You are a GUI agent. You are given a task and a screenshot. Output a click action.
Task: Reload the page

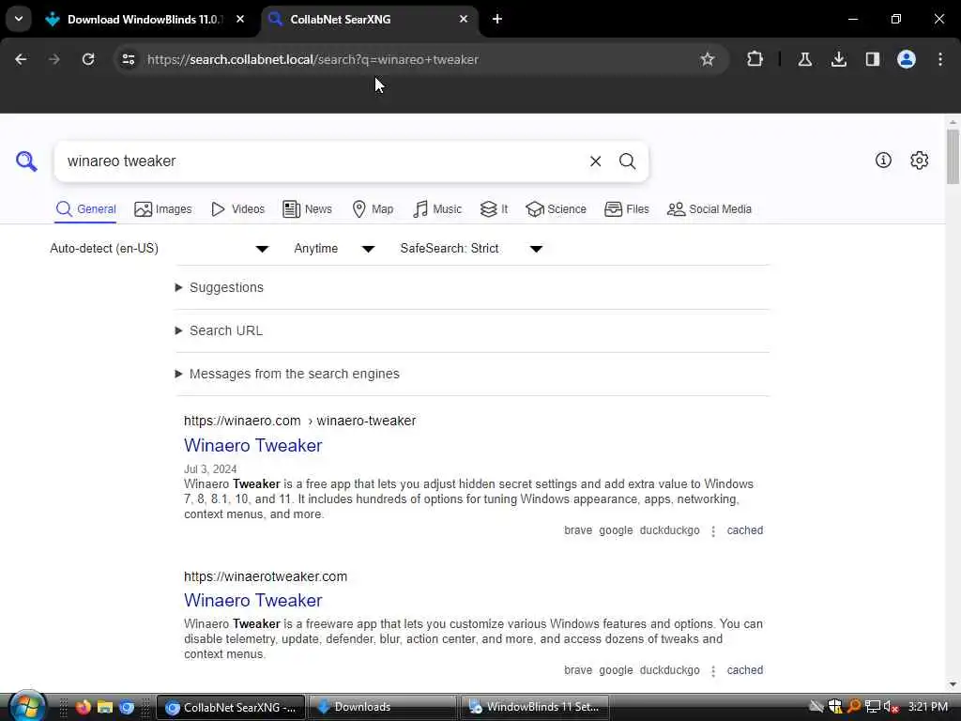click(88, 59)
